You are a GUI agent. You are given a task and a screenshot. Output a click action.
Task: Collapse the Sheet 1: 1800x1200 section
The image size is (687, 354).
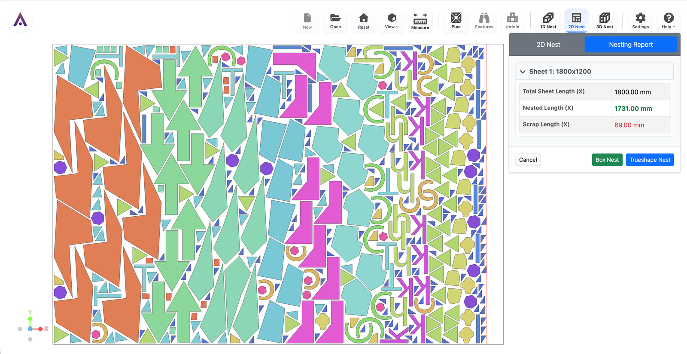coord(594,72)
